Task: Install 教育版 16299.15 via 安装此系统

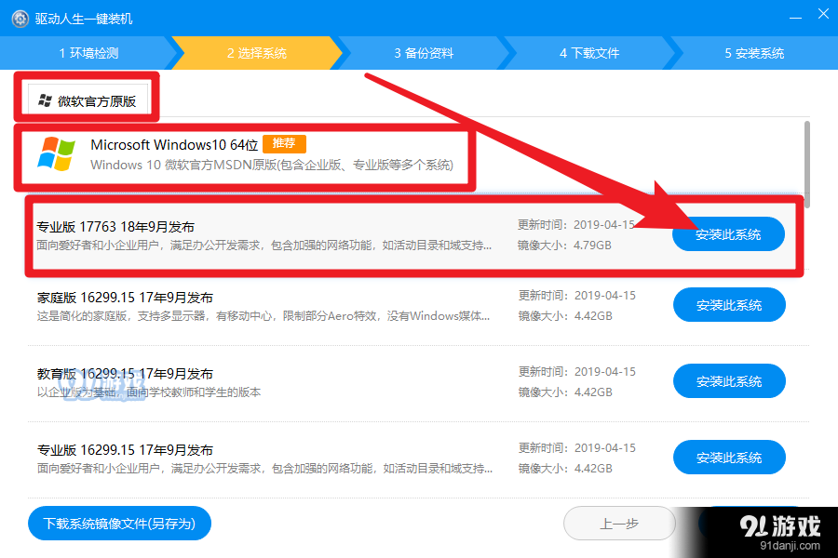Action: [729, 381]
